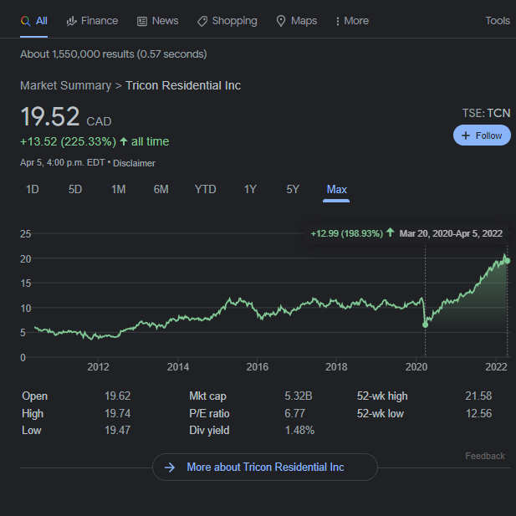Show the 1Y chart range
The width and height of the screenshot is (516, 516).
point(250,190)
